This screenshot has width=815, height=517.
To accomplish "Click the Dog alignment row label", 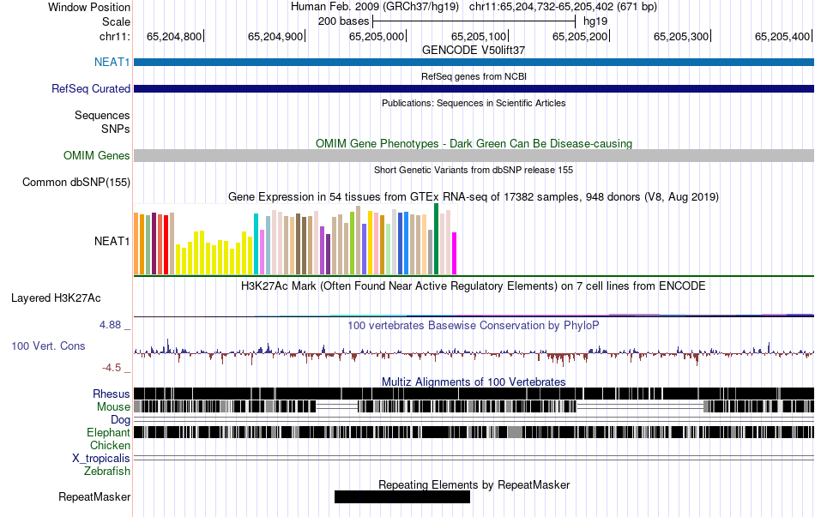I will coord(120,420).
